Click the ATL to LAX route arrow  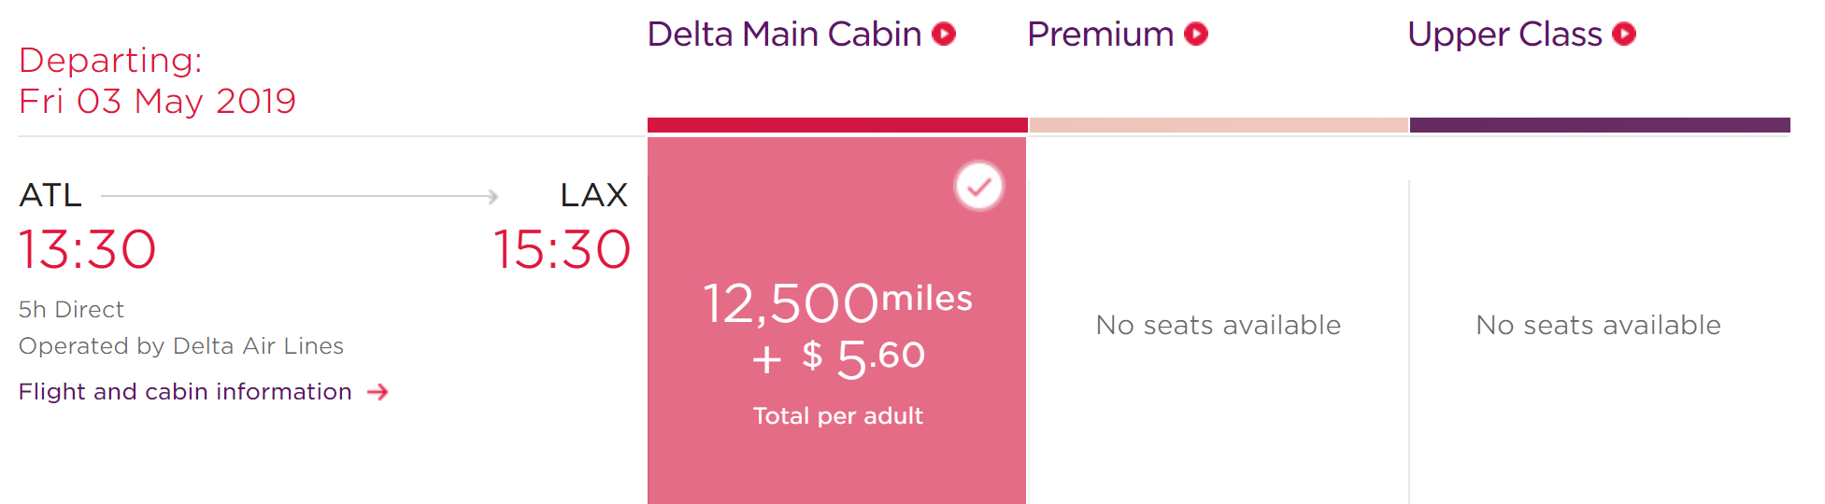tap(299, 196)
